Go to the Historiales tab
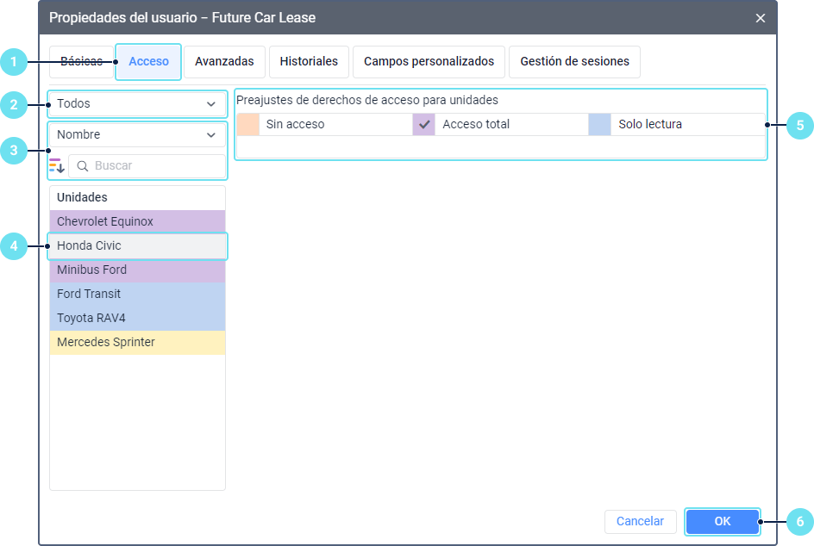The image size is (814, 546). [309, 61]
